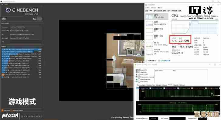Switch to the 详细信息 tab in Task Manager
The height and width of the screenshot is (120, 221).
click(174, 11)
